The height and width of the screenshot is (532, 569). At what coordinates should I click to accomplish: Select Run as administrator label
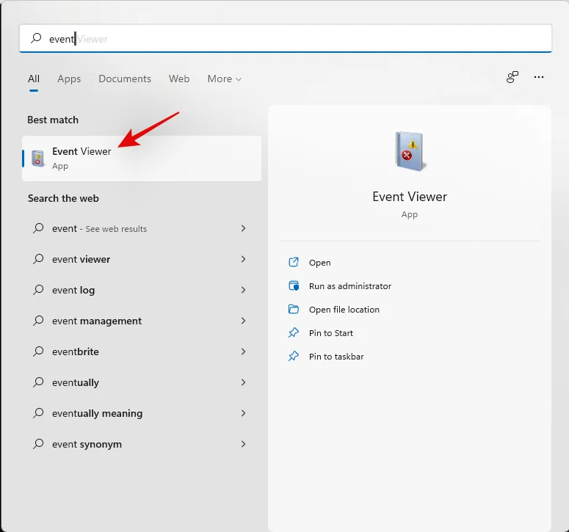(350, 286)
